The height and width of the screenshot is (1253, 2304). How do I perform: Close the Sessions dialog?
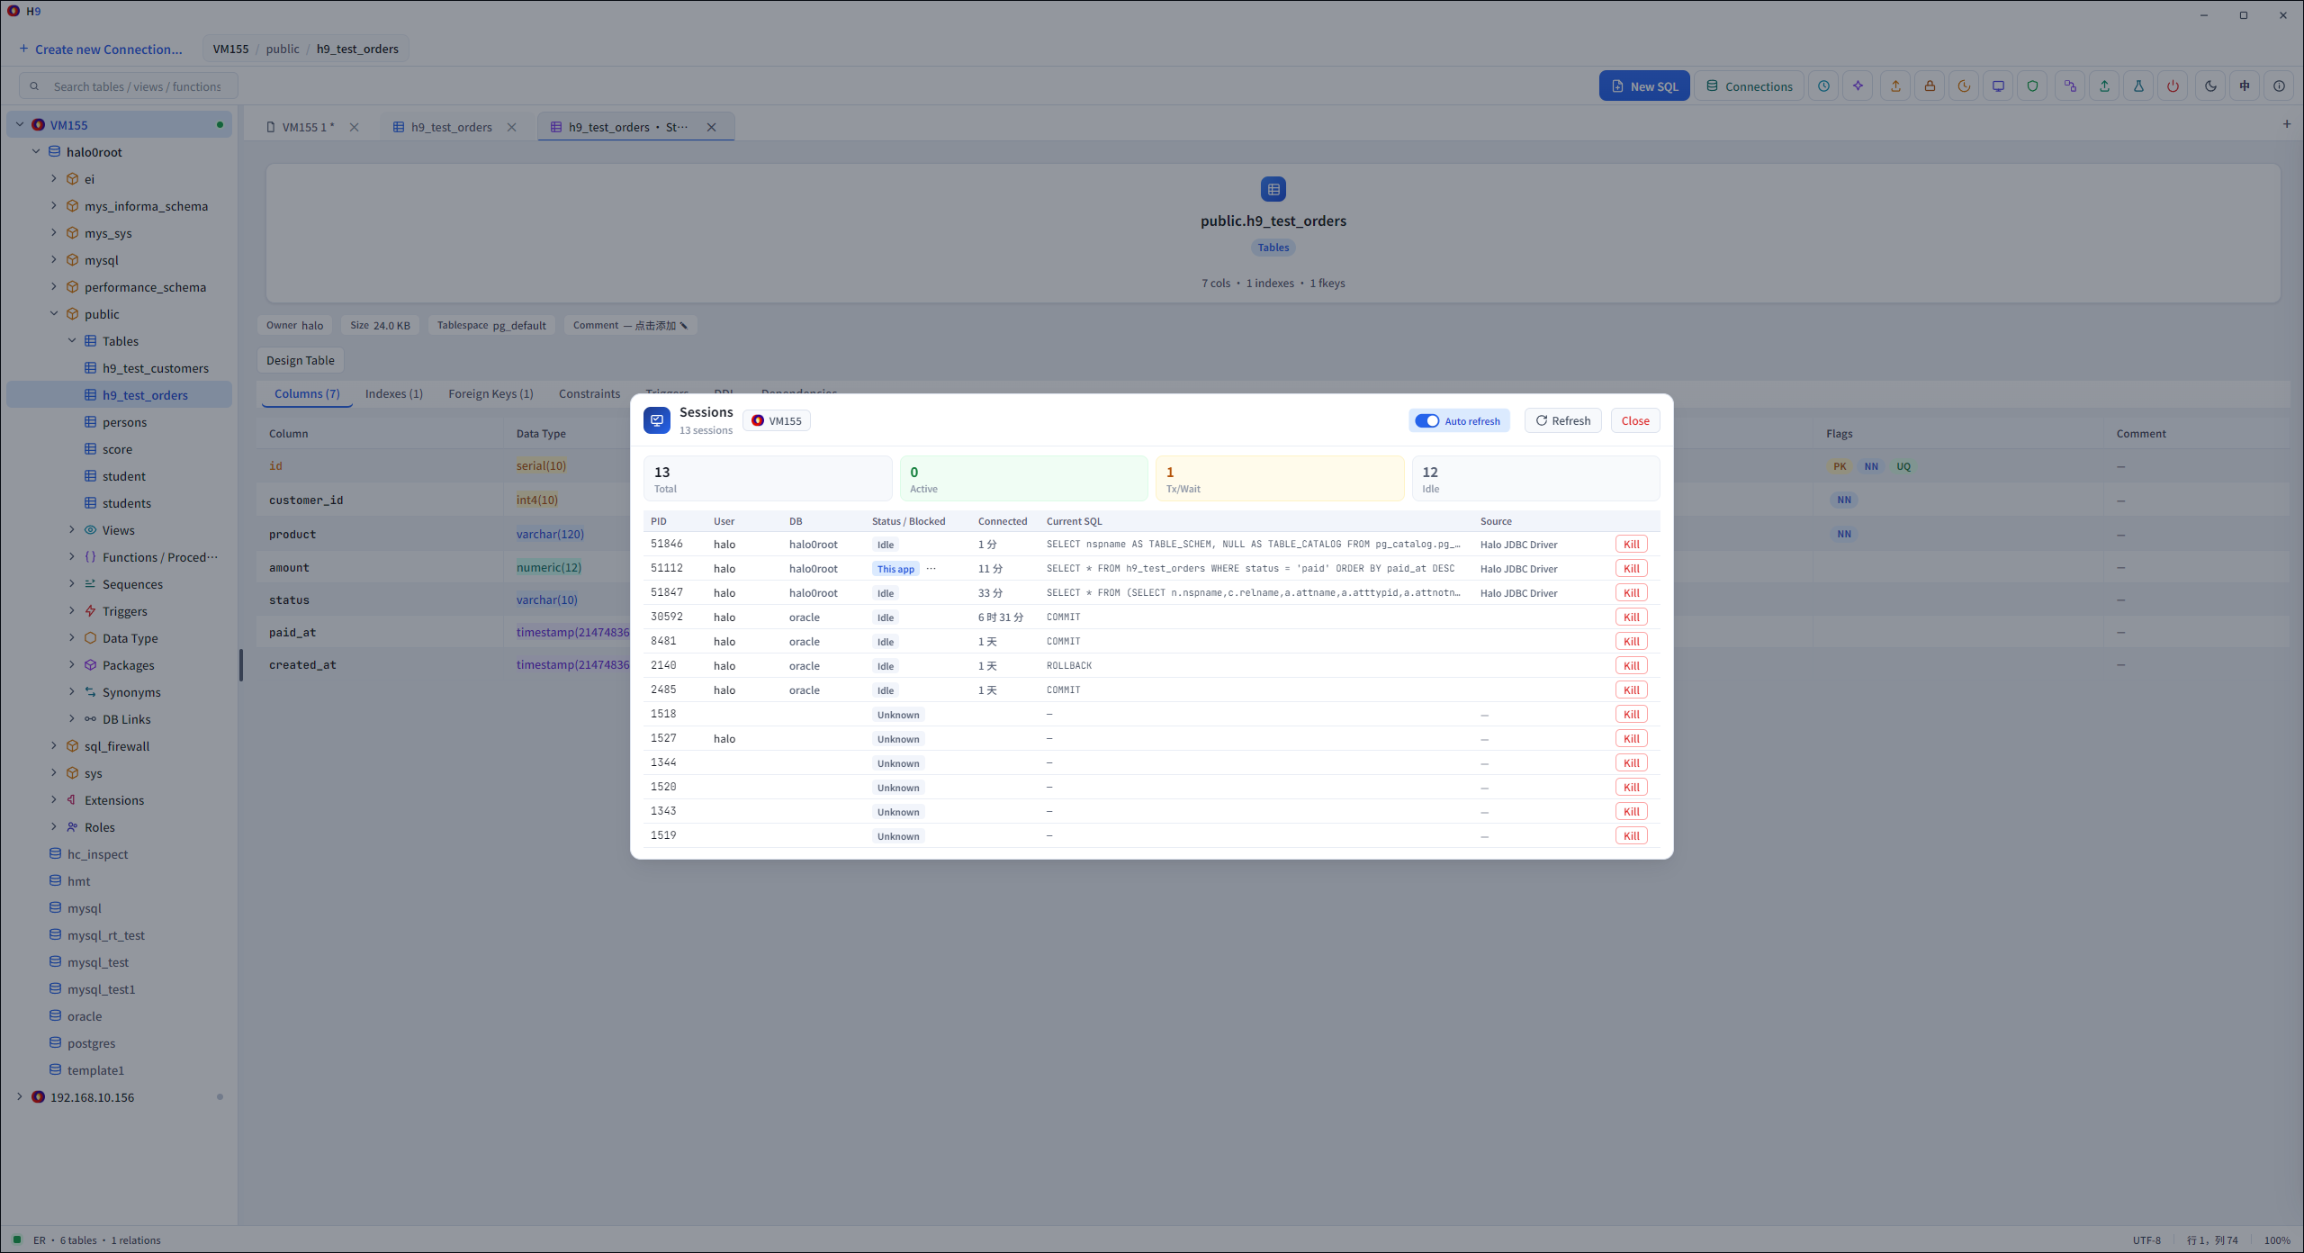[1634, 420]
